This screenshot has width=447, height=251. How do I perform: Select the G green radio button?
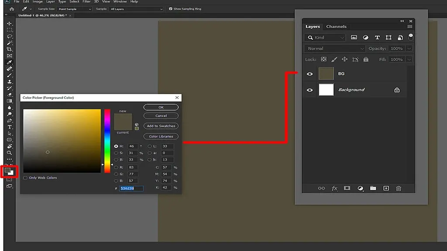(116, 174)
